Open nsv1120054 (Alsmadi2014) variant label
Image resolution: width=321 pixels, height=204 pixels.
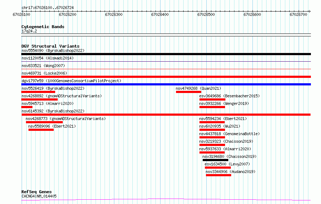(48, 58)
